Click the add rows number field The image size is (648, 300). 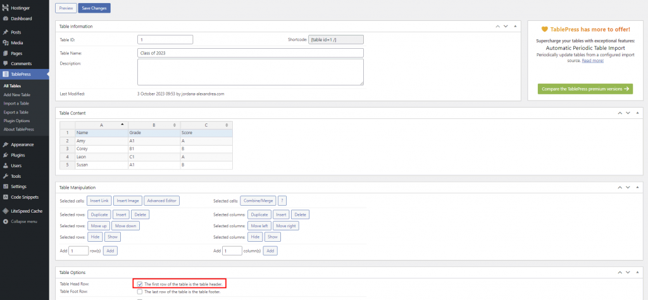[x=78, y=251]
